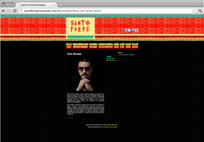Open the Vimeo social icon

133,30
